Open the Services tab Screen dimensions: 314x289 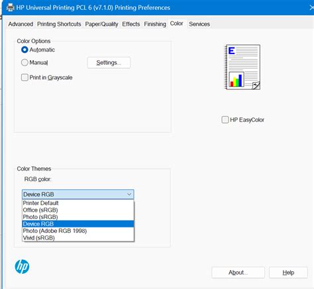tap(199, 24)
